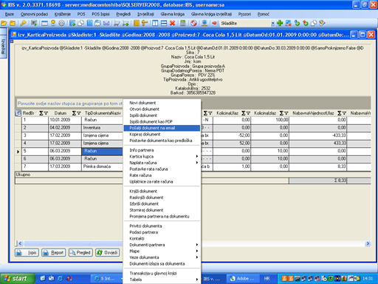The width and height of the screenshot is (378, 284).
Task: Click the orange notebook toolbar icon
Action: point(137,23)
